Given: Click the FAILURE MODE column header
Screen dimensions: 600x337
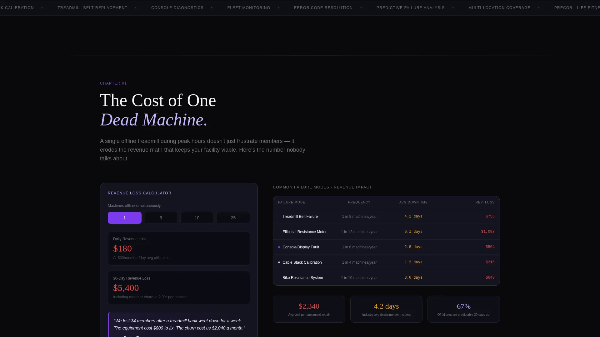Looking at the screenshot, I should click(x=292, y=203).
